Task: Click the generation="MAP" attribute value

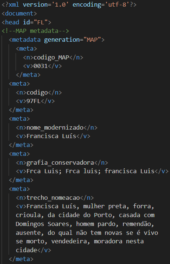Action: [x=93, y=40]
